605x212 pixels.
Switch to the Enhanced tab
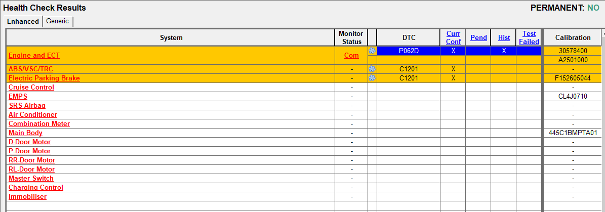pos(23,21)
